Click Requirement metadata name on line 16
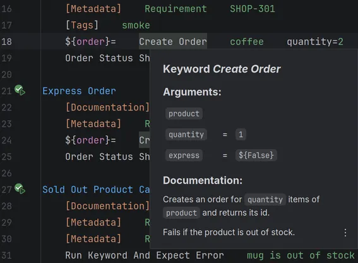The width and height of the screenshot is (358, 263). click(x=176, y=9)
